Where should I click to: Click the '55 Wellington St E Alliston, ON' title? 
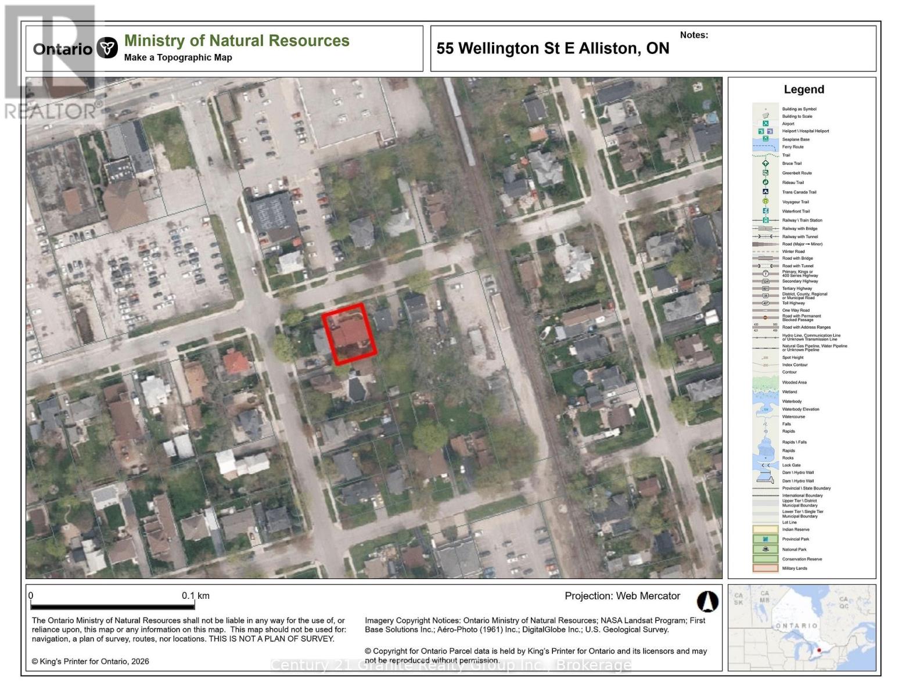(x=553, y=48)
